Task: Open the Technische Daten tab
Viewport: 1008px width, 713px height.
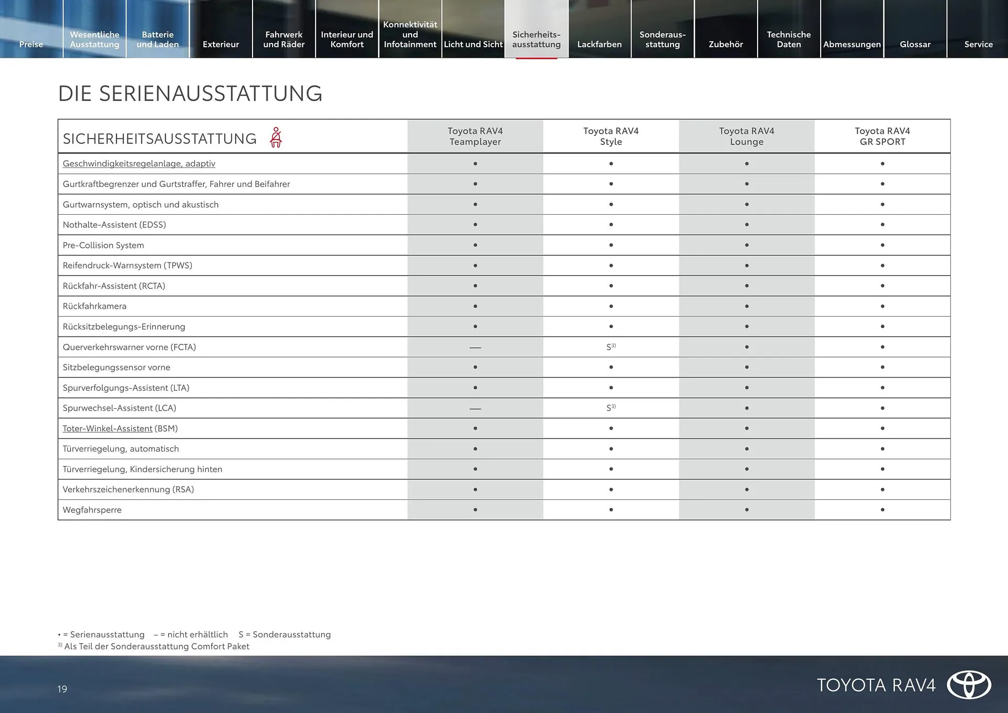Action: [x=789, y=39]
